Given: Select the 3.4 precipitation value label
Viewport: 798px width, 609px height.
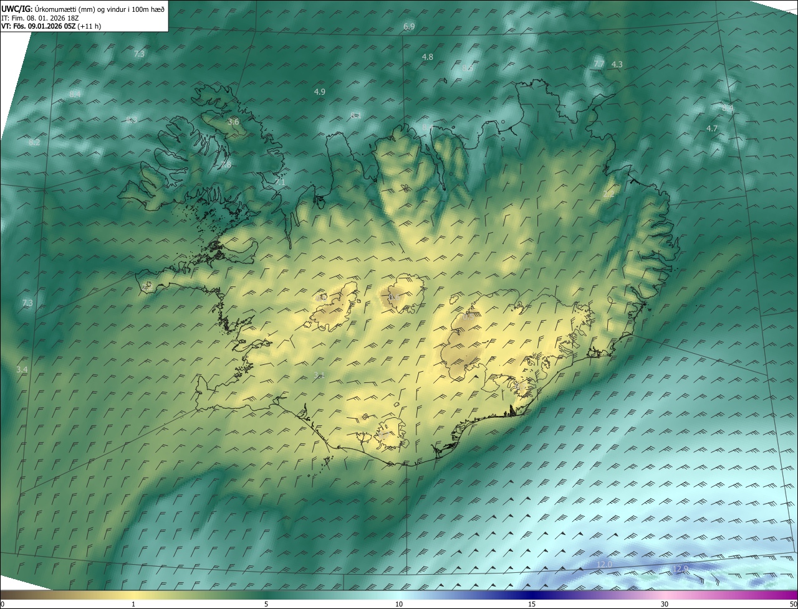Looking at the screenshot, I should tap(22, 370).
